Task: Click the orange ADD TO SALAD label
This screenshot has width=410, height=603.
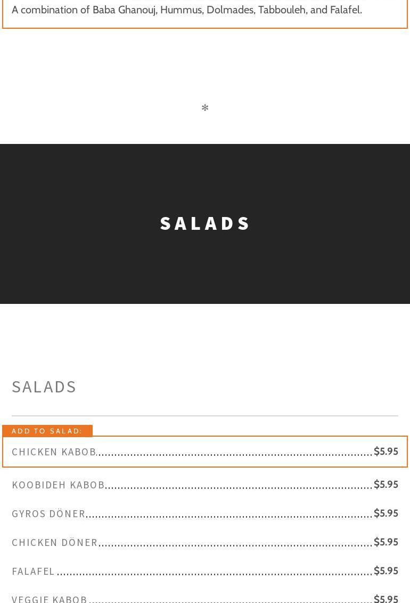Action: [x=47, y=431]
